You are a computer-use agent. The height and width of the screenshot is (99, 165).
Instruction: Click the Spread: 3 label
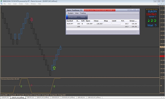click(x=152, y=17)
